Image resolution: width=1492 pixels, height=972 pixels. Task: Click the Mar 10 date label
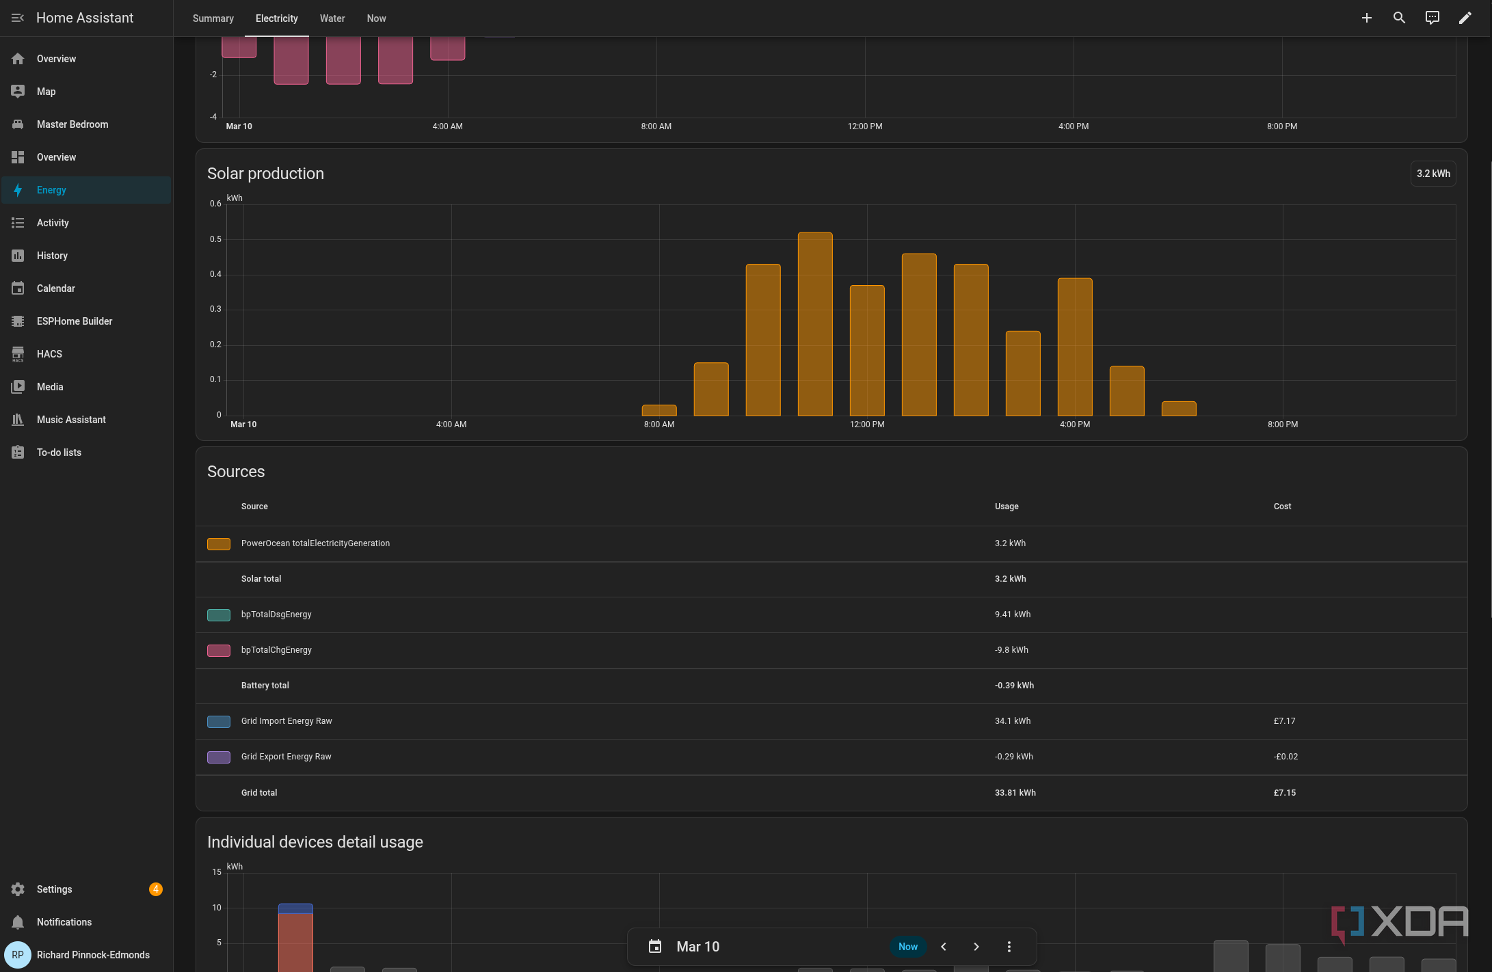[698, 947]
